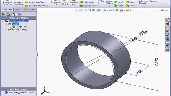The height and width of the screenshot is (96, 171).
Task: Click the Hide/Show Items icon
Action: point(111,10)
